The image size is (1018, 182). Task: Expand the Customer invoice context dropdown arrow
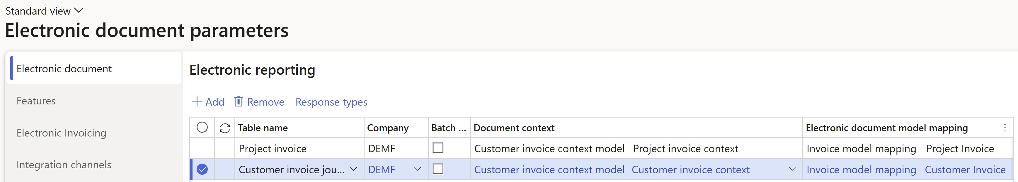(x=792, y=169)
